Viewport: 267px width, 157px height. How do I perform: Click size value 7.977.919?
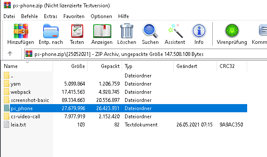tap(75, 117)
